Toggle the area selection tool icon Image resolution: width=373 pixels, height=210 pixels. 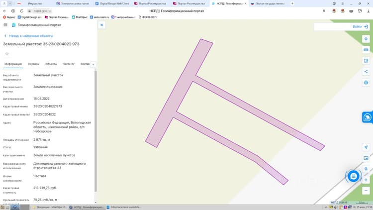(x=366, y=61)
